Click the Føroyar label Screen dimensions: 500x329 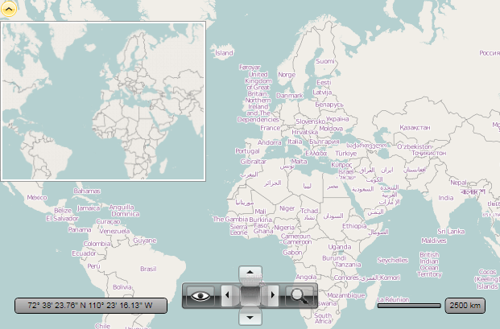[250, 68]
